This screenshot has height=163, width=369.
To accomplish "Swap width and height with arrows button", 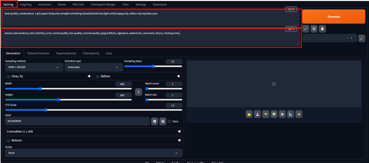I will pyautogui.click(x=138, y=92).
